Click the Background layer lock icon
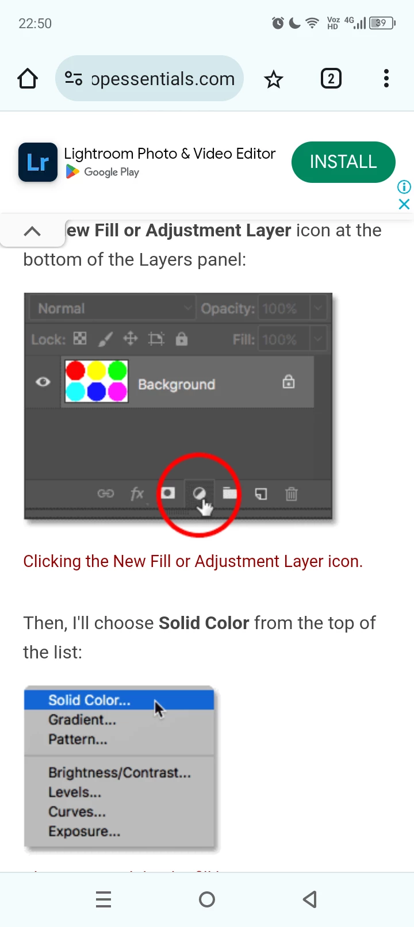 coord(289,382)
